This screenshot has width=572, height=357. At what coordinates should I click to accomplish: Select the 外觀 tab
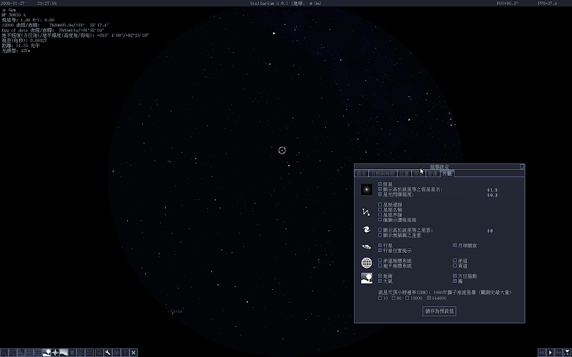(447, 174)
